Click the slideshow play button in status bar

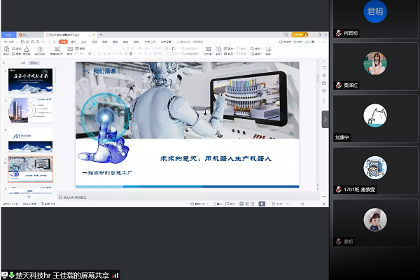(262, 204)
